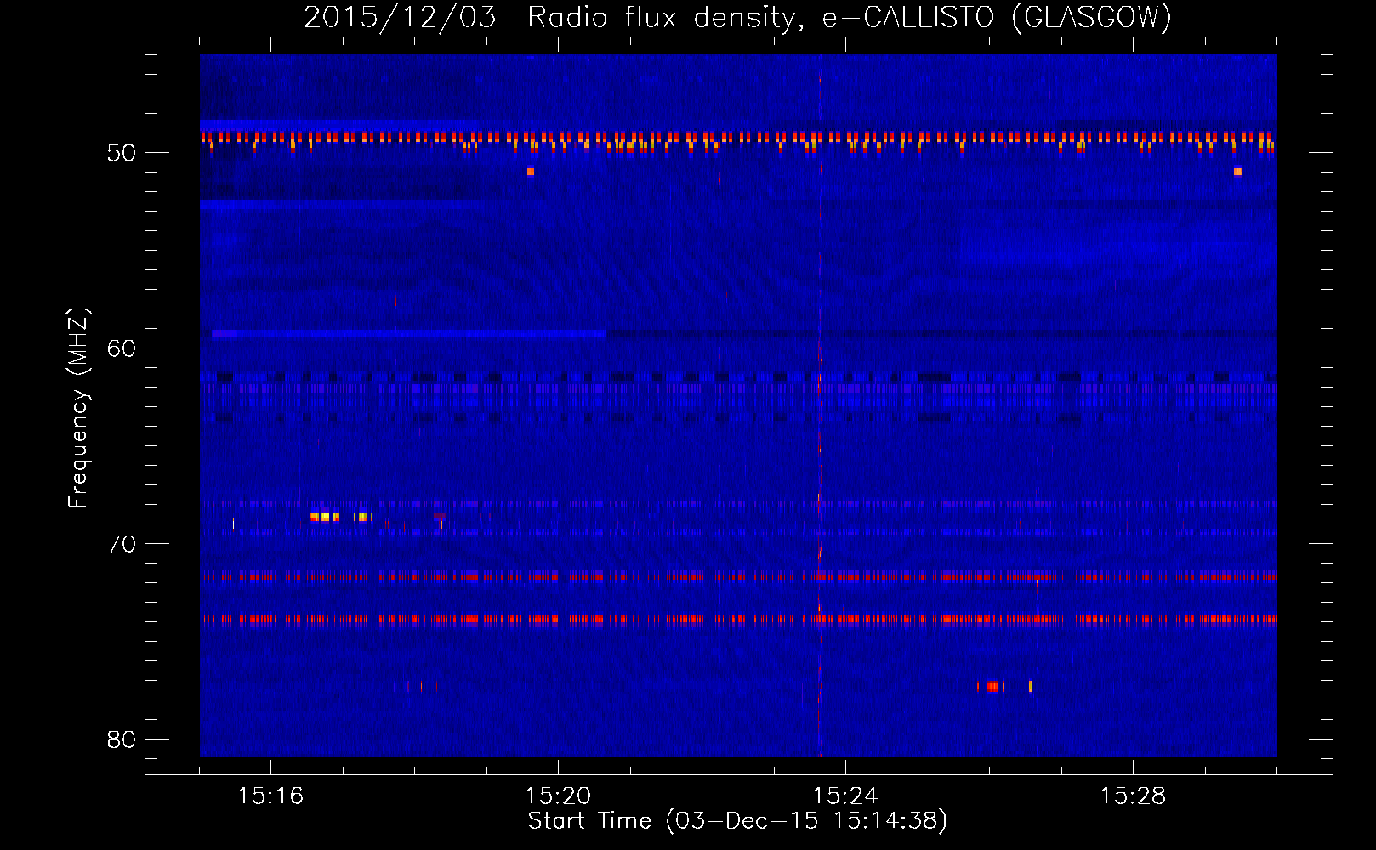Viewport: 1376px width, 850px height.
Task: Click the orange spot near 51 MHz at 15:19:30
Action: (531, 172)
